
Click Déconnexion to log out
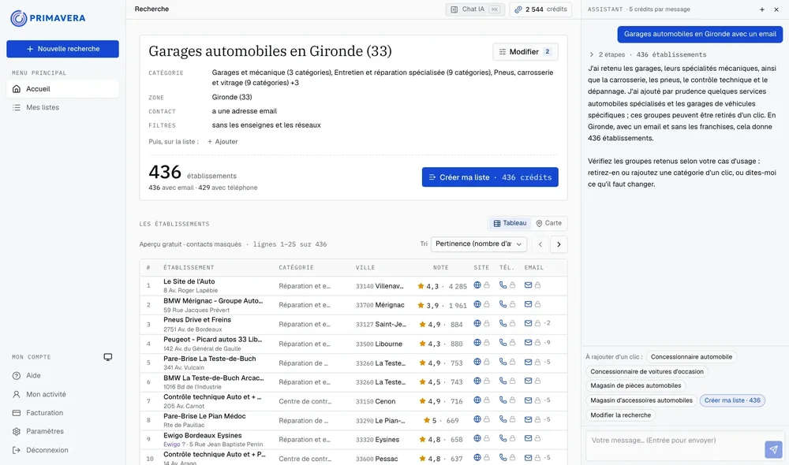47,450
